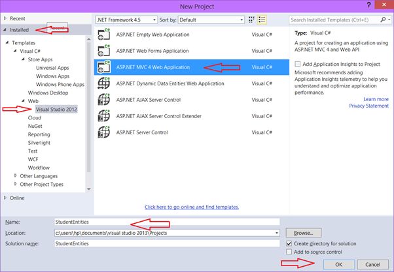Click the AJAX Server Control Extender icon

tap(104, 115)
